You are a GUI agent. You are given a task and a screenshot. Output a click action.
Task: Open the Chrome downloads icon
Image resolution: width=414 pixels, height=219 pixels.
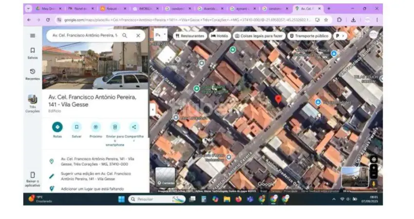tap(353, 20)
